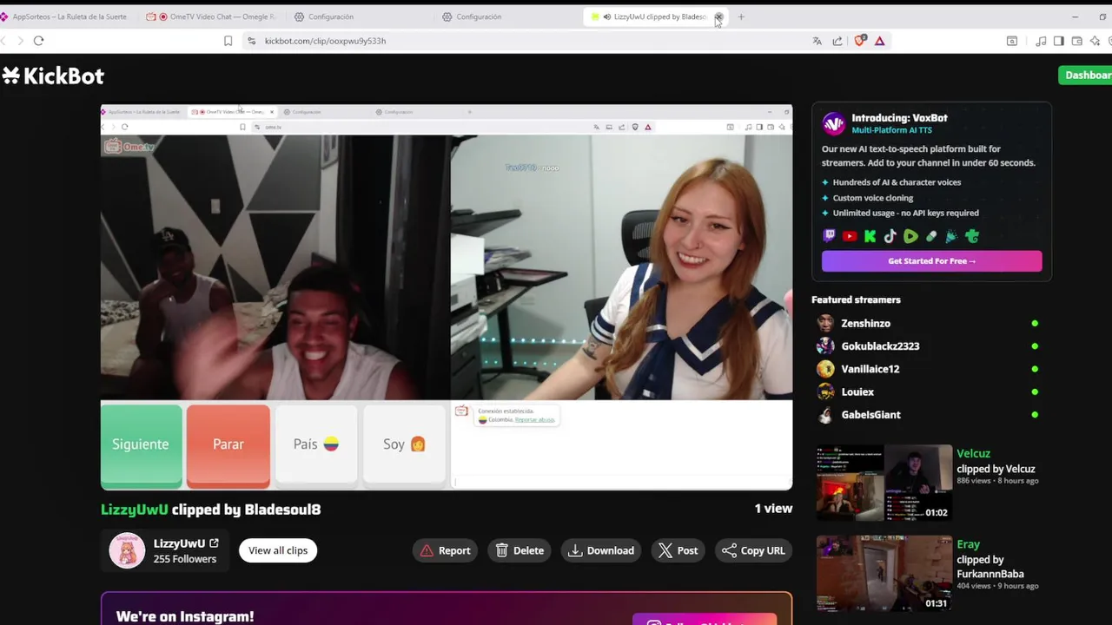Open LizzyUwU link in clip title
Viewport: 1112px width, 625px height.
(134, 510)
